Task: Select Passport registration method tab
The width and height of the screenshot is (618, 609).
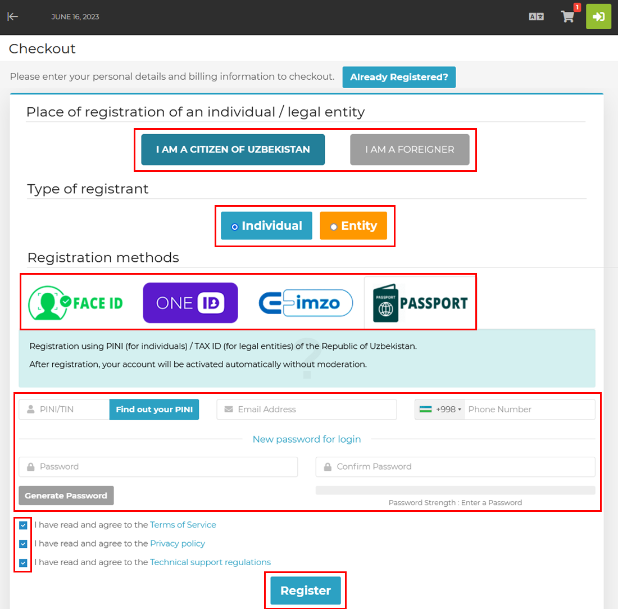Action: [420, 303]
